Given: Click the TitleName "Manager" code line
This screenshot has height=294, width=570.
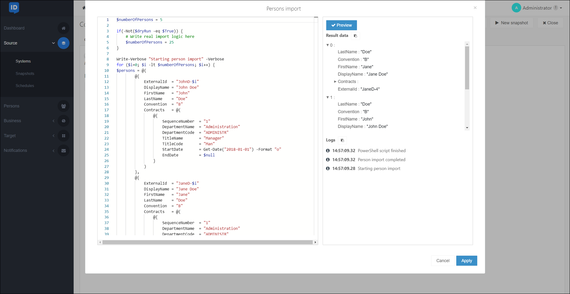Looking at the screenshot, I should (x=193, y=138).
